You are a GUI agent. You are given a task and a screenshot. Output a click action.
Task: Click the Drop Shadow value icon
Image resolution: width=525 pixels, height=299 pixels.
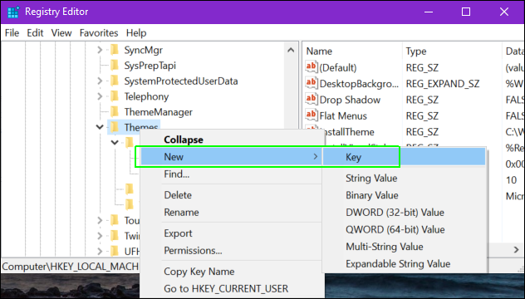click(311, 100)
